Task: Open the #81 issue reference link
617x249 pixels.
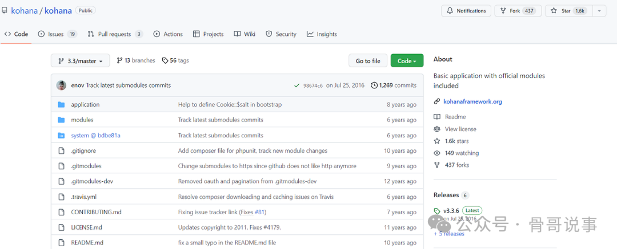Action: pyautogui.click(x=259, y=212)
